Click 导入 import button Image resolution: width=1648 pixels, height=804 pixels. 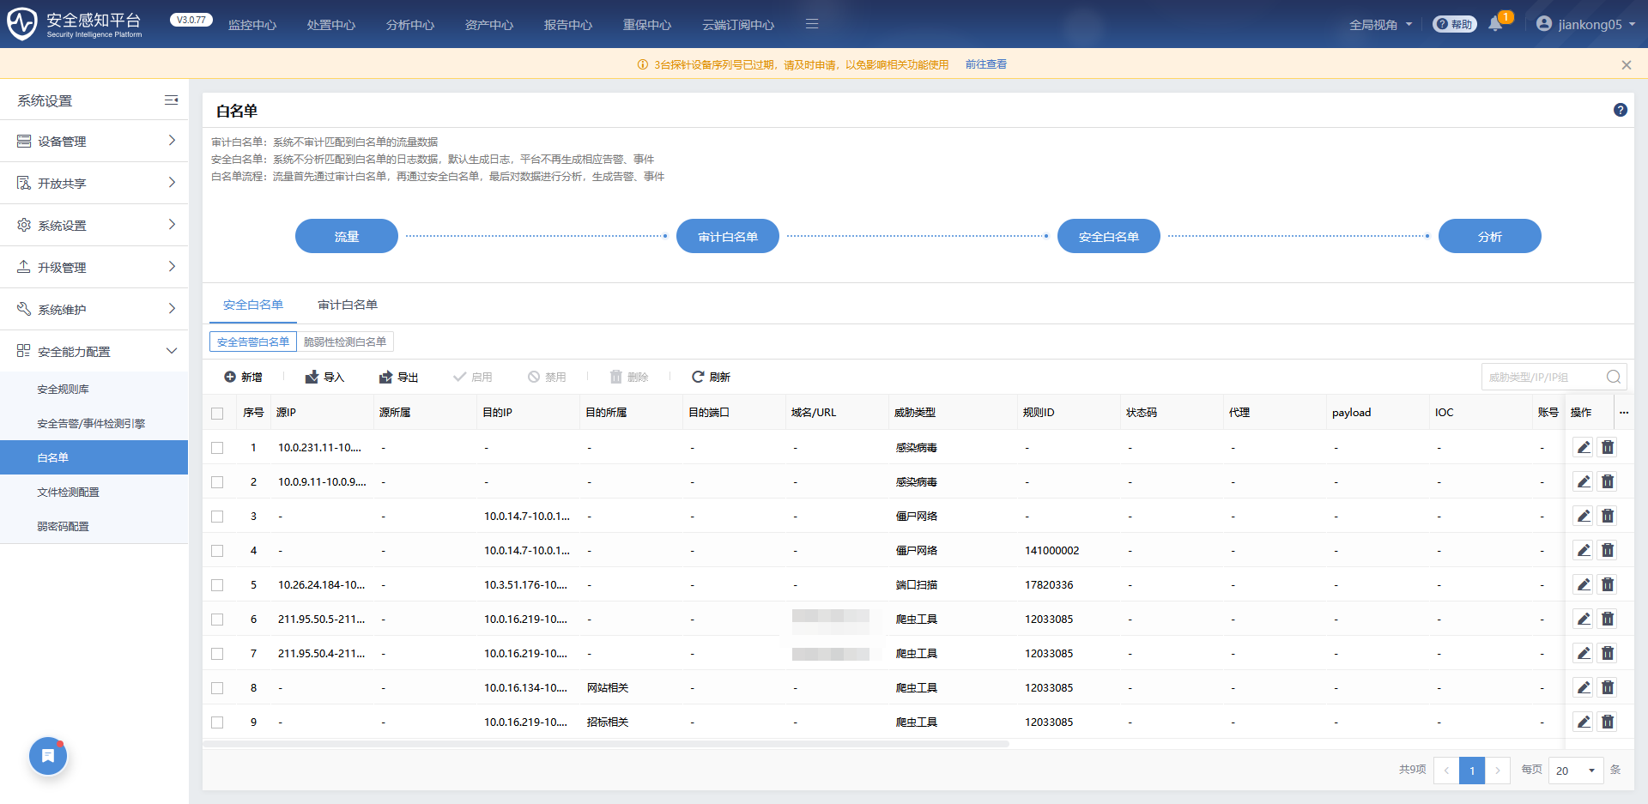[324, 377]
